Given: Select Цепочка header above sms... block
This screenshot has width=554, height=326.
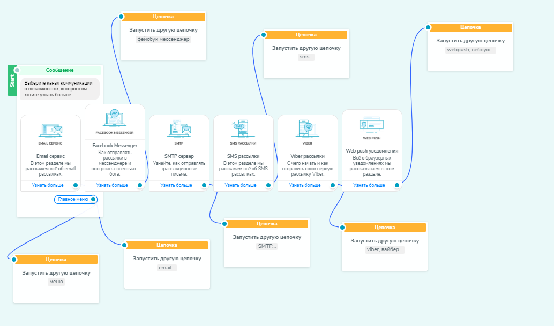Looking at the screenshot, I should (306, 35).
